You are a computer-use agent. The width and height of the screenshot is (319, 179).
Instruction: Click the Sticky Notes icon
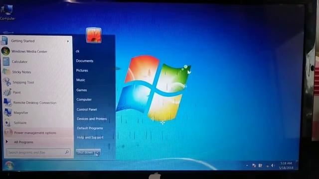pos(6,72)
